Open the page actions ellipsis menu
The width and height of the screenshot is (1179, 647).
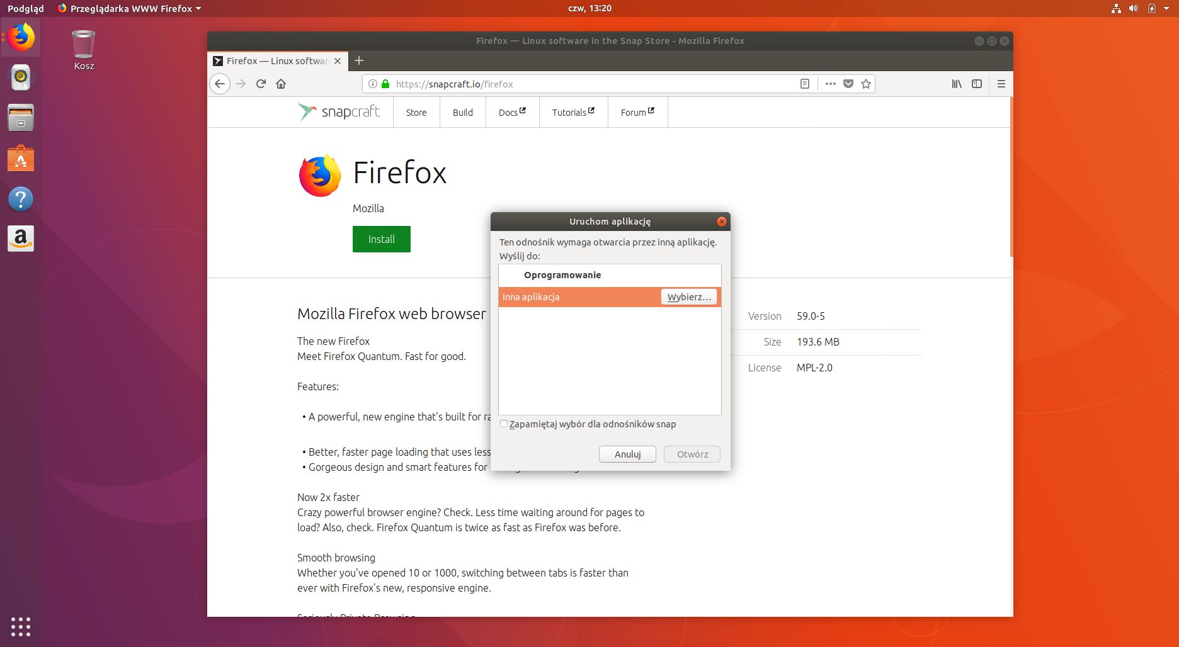[830, 84]
